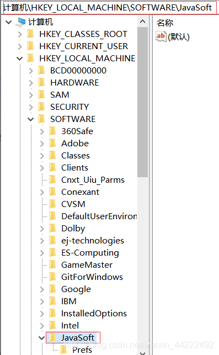This screenshot has width=219, height=355.
Task: Collapse the SOFTWARE key
Action: tap(31, 119)
